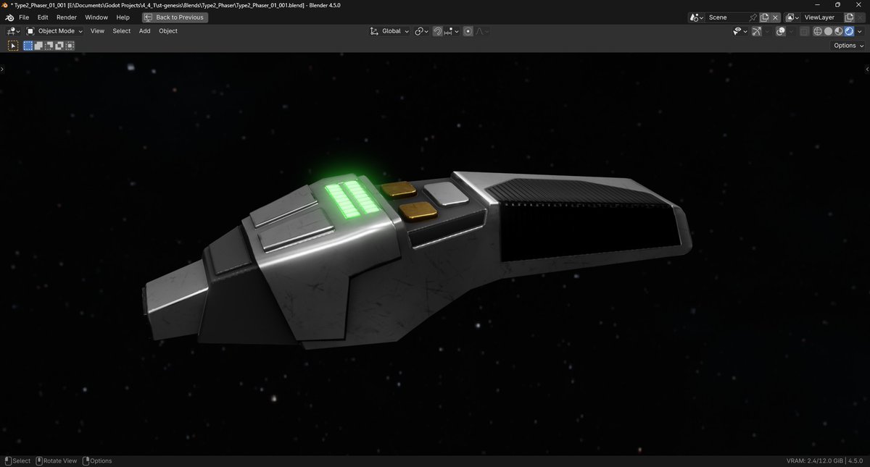Expand the Options dropdown
870x467 pixels.
(x=848, y=46)
